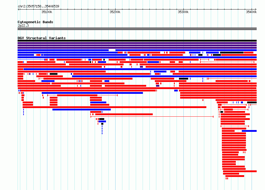Select the small purple block near 35260k, lowest one
The image size is (265, 190).
158,86
